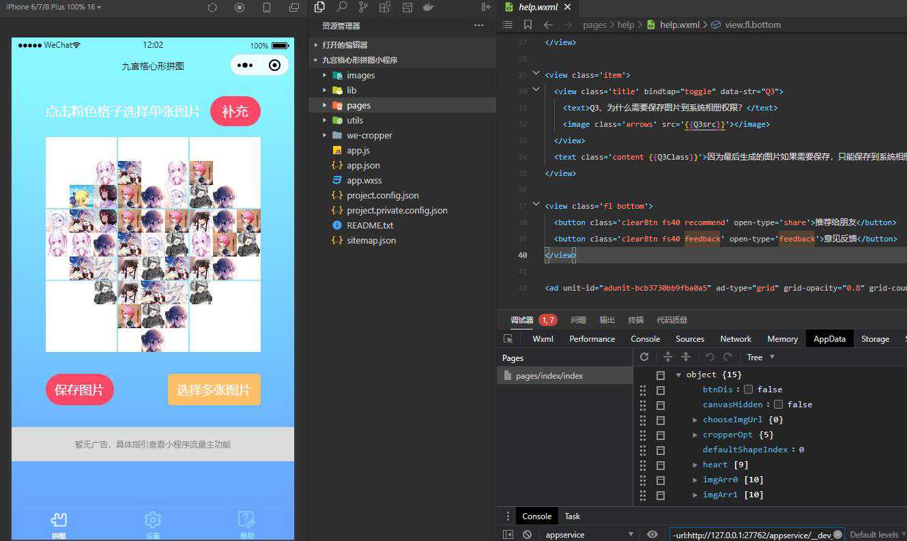
Task: Open the Source Control branch icon
Action: (x=363, y=8)
